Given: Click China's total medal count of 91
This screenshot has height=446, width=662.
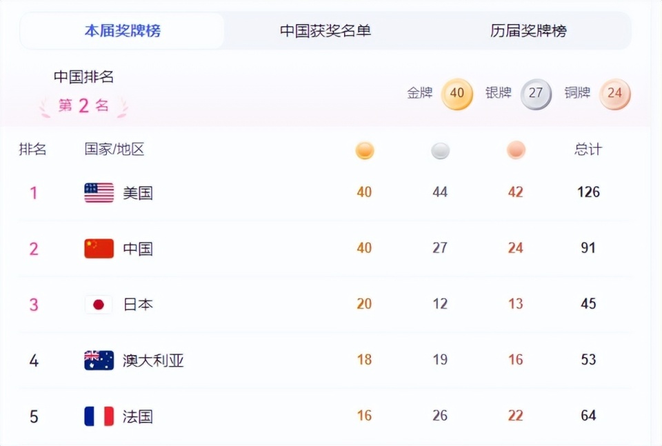Looking at the screenshot, I should coord(587,248).
